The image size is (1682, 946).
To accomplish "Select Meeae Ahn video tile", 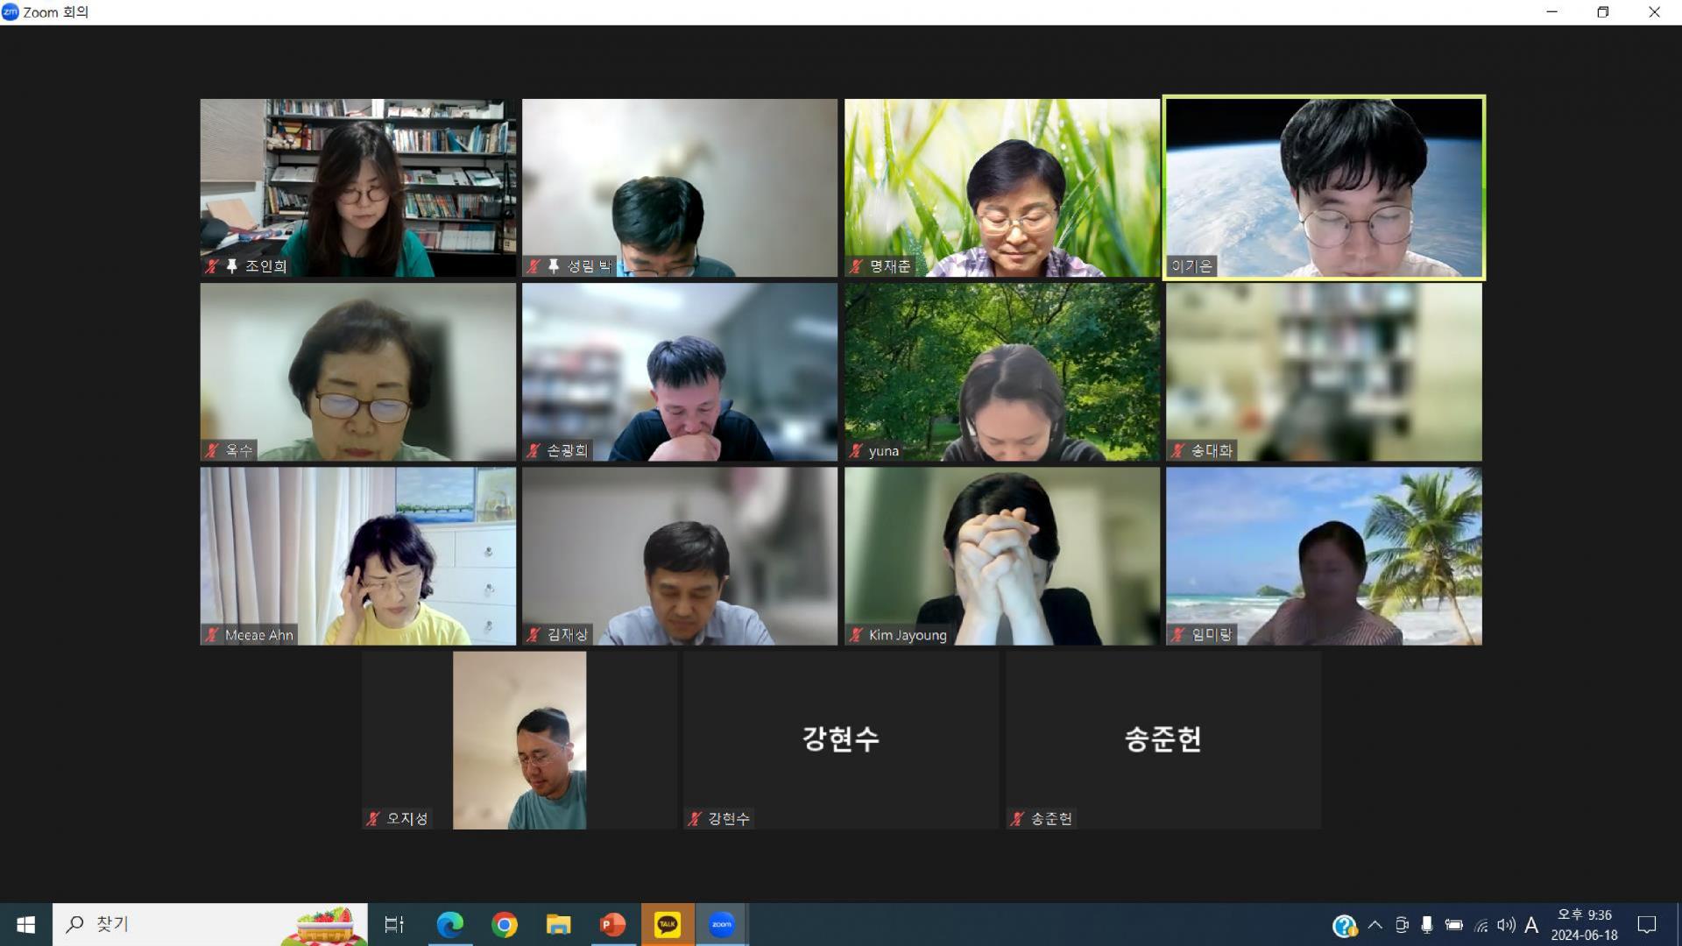I will (357, 556).
